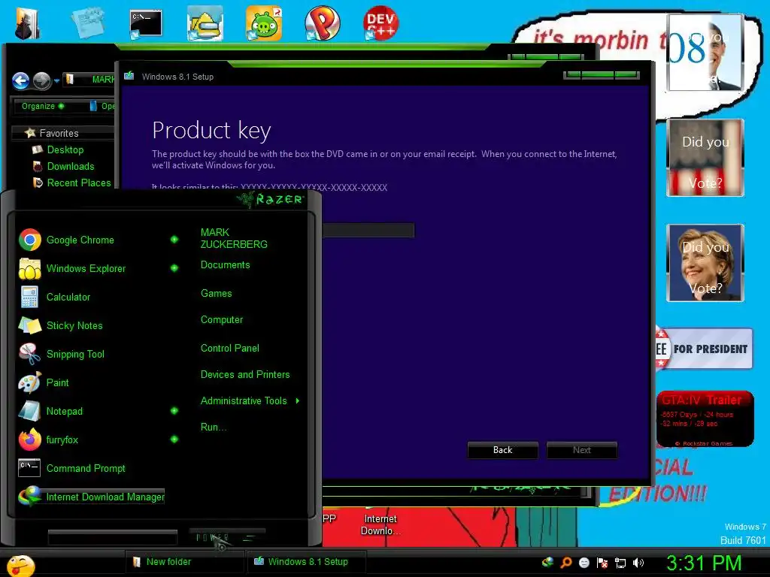Screen dimensions: 770x577
Task: Expand the Administrative Tools submenu arrow
Action: click(x=298, y=401)
